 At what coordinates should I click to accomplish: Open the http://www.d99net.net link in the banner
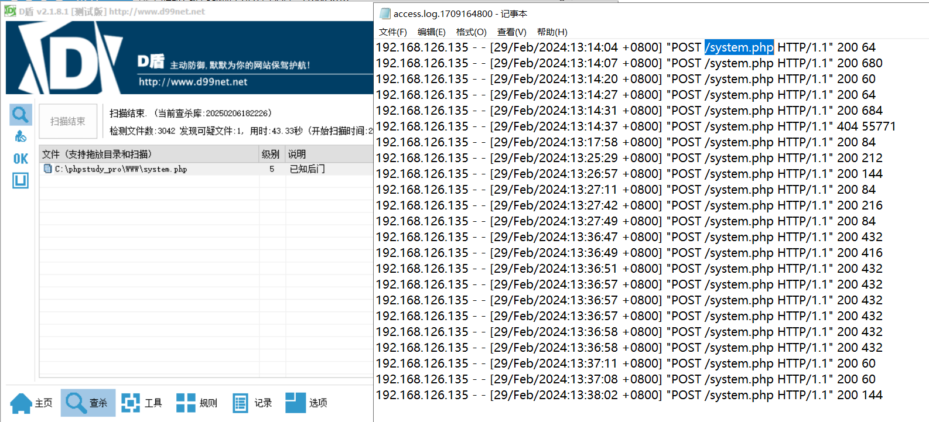pyautogui.click(x=193, y=82)
